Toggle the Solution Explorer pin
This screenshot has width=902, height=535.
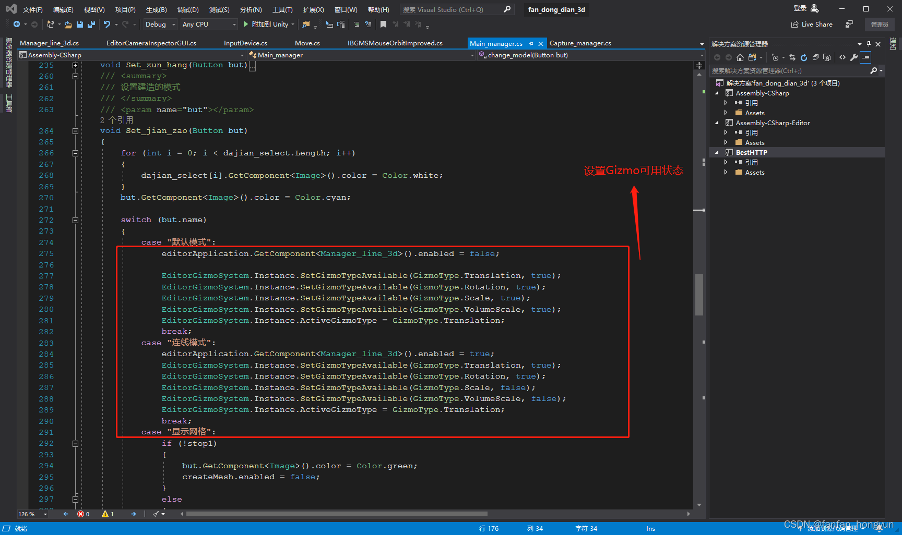click(x=869, y=44)
